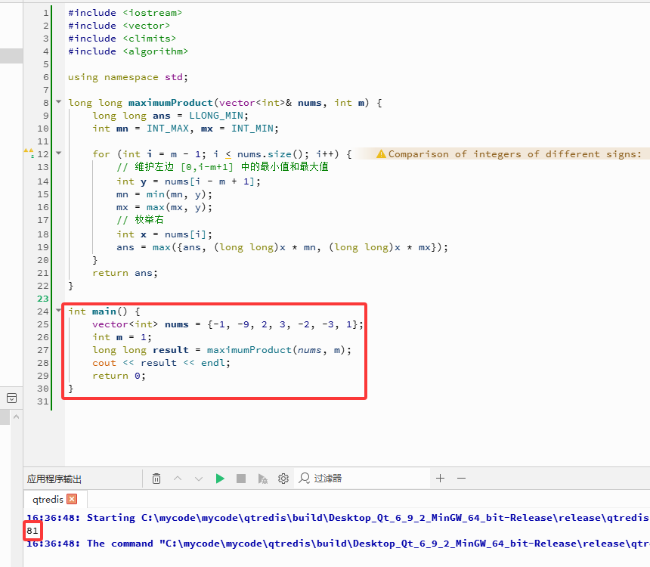The image size is (650, 567).
Task: Collapse the for loop on line 12
Action: [59, 153]
